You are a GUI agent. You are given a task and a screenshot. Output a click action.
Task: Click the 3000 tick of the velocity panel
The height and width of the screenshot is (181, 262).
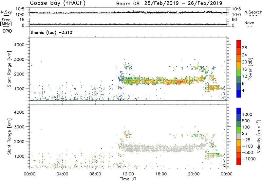point(19,127)
